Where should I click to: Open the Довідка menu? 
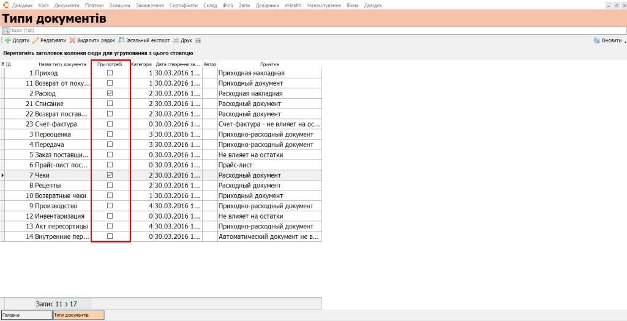click(x=373, y=6)
